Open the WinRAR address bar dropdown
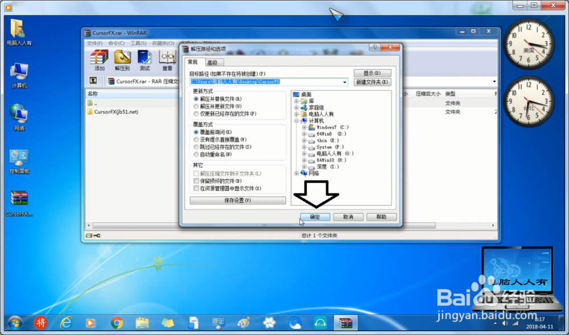This screenshot has height=335, width=569. tap(494, 81)
